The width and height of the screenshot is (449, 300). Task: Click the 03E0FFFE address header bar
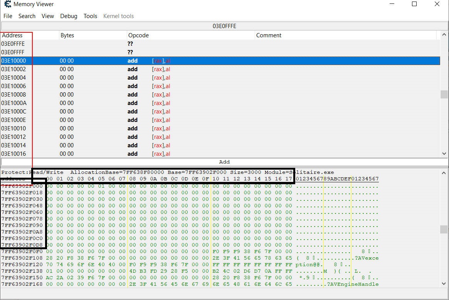224,26
